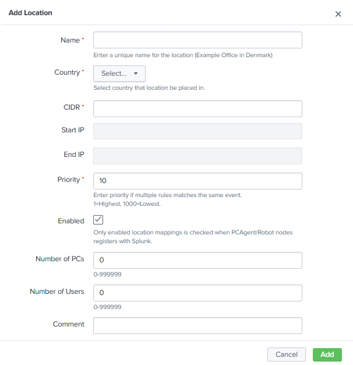The width and height of the screenshot is (353, 365).
Task: Click the CIDR field label
Action: [72, 107]
